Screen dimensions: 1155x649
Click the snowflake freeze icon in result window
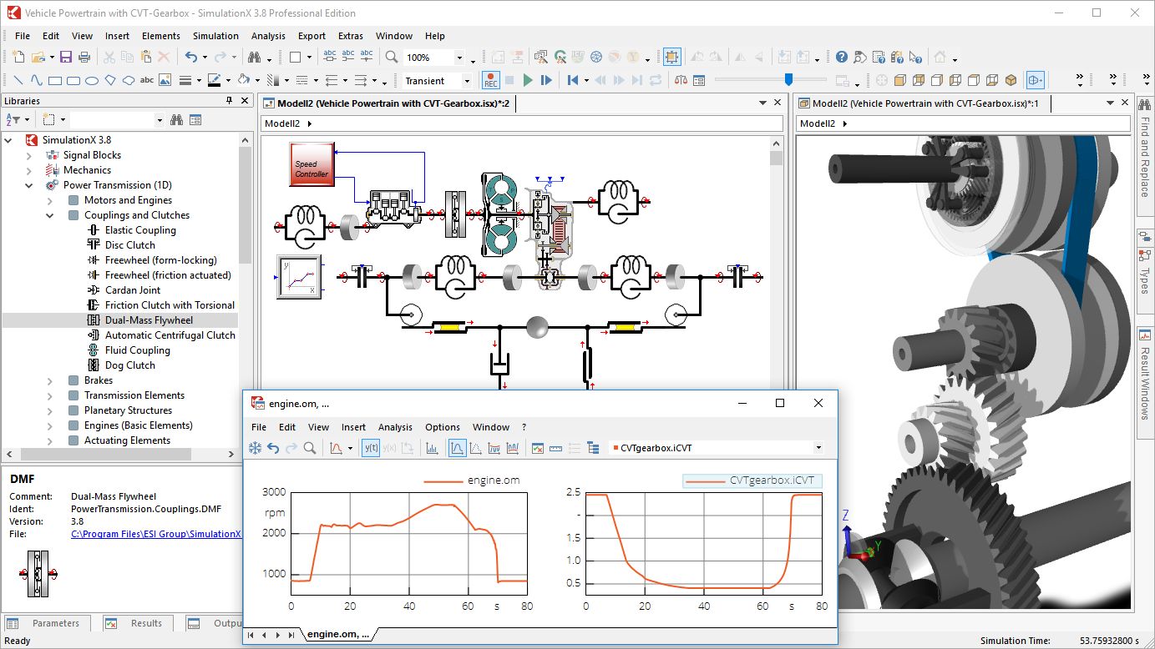point(256,448)
